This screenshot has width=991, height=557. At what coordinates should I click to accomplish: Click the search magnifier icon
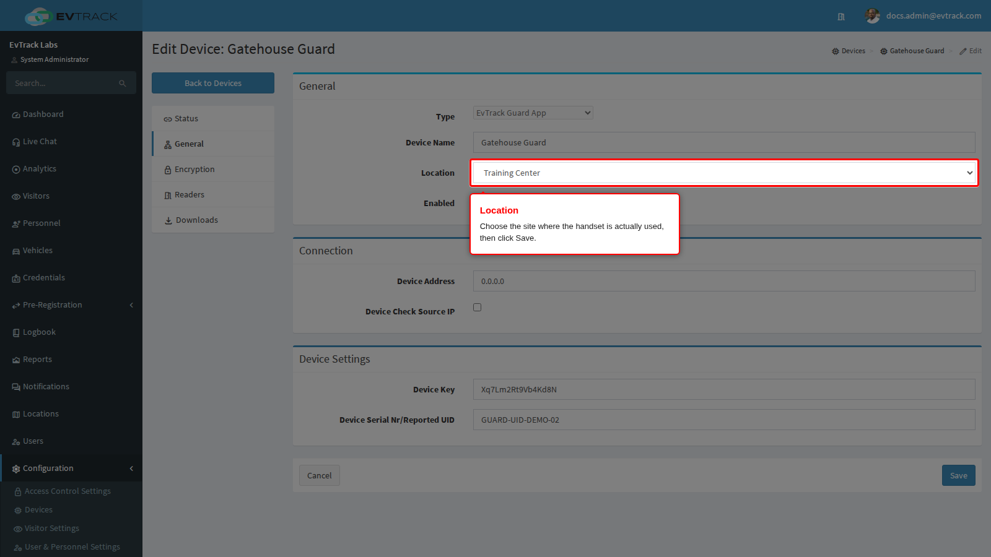coord(123,83)
